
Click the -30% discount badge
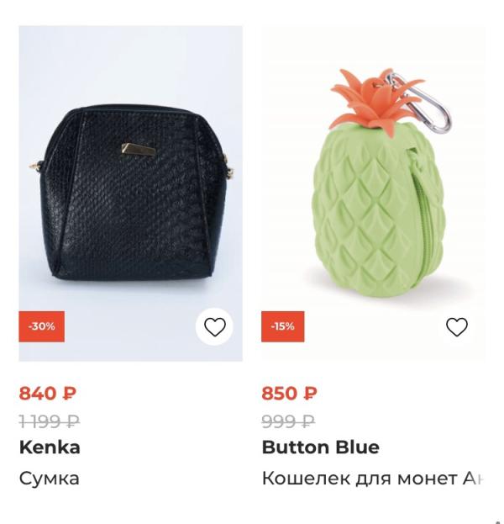click(42, 326)
